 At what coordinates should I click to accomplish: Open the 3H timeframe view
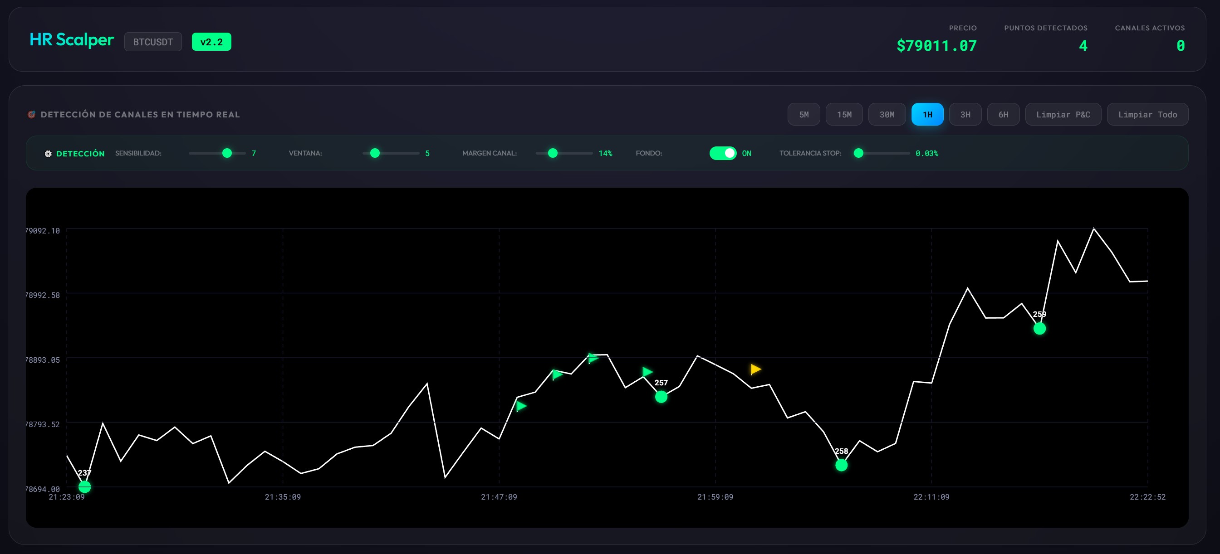[x=965, y=114]
